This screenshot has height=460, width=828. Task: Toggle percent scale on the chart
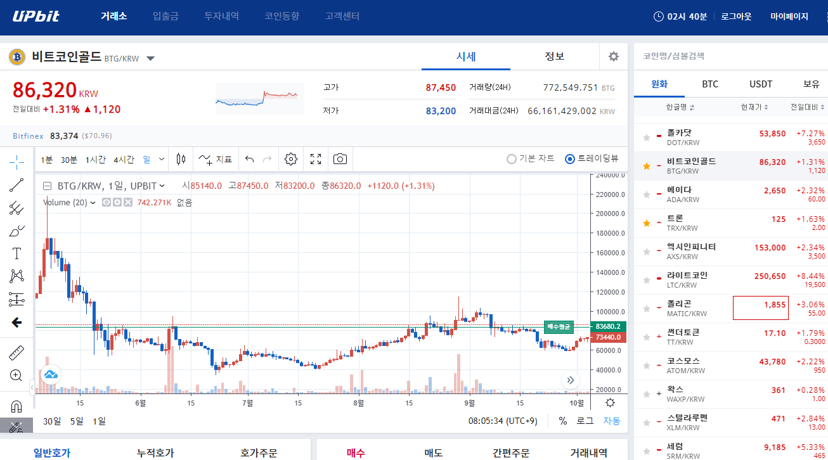[563, 421]
